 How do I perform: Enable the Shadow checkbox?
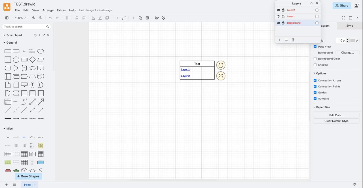[315, 65]
